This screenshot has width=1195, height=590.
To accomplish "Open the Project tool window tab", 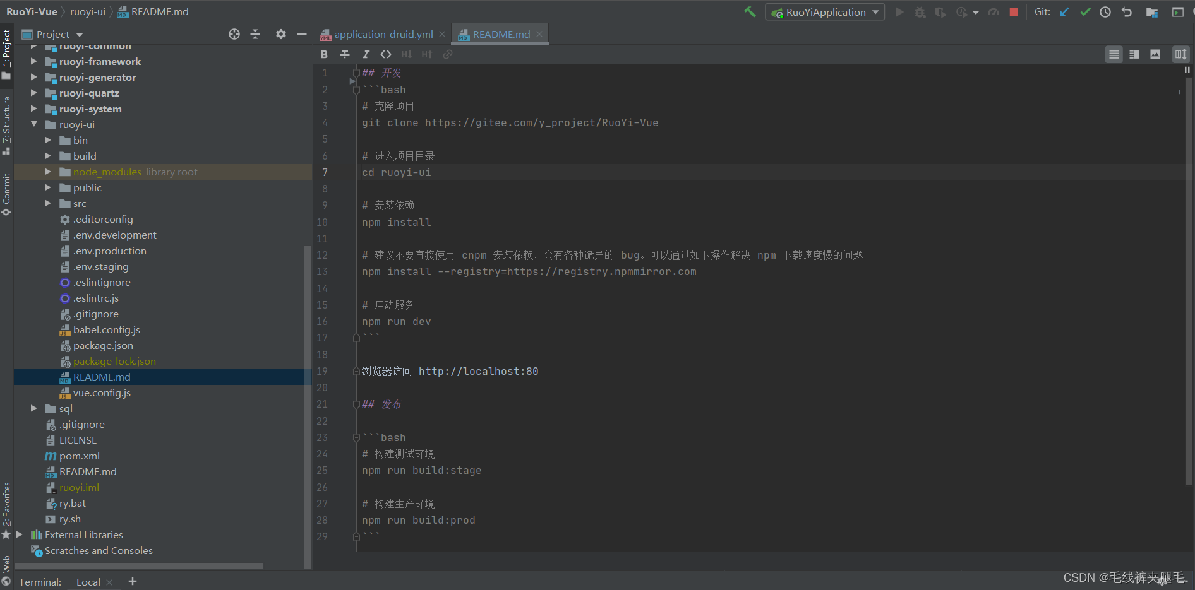I will [6, 54].
